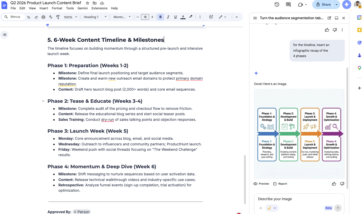Open the Heading 1 style dropdown
The width and height of the screenshot is (362, 214).
pos(95,17)
